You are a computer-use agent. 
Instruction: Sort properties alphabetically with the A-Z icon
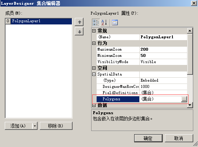click(104, 23)
